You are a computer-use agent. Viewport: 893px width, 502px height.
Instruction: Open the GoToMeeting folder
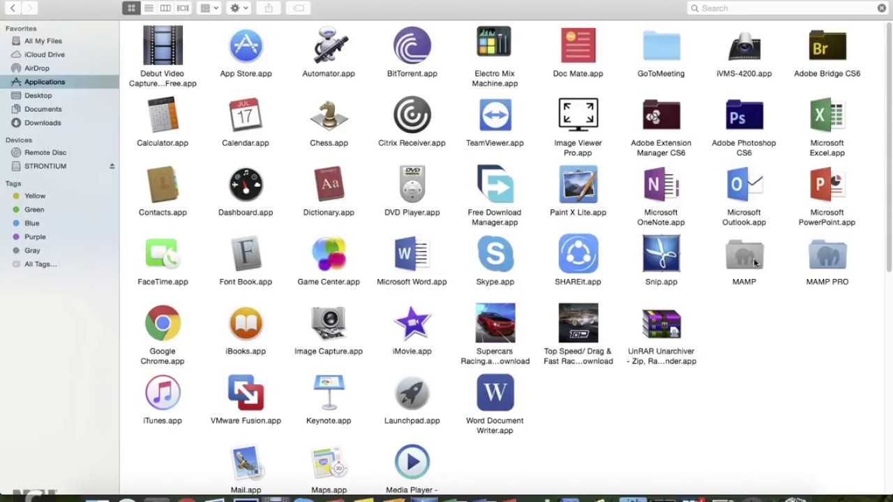click(661, 46)
